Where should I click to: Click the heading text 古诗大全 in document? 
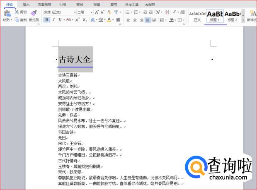[x=75, y=60]
